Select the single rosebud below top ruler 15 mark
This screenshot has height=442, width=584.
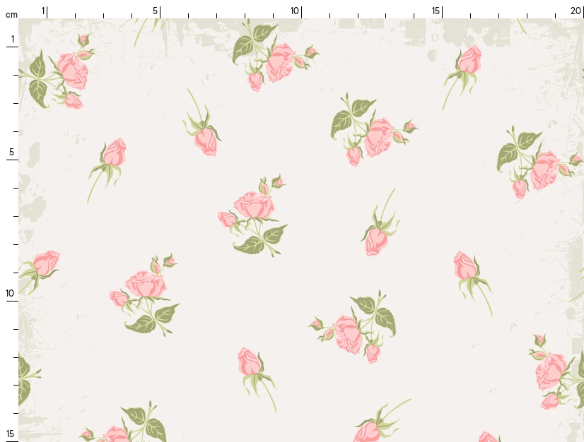pyautogui.click(x=469, y=61)
